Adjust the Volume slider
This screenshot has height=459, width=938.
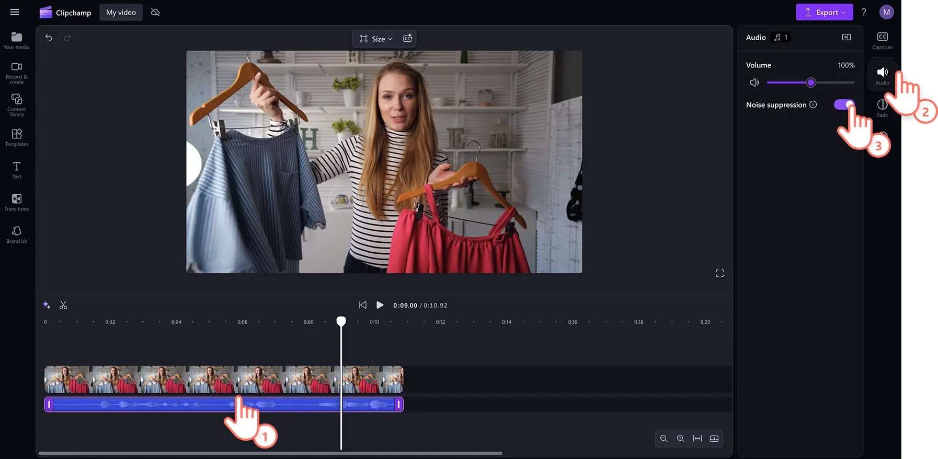(810, 83)
